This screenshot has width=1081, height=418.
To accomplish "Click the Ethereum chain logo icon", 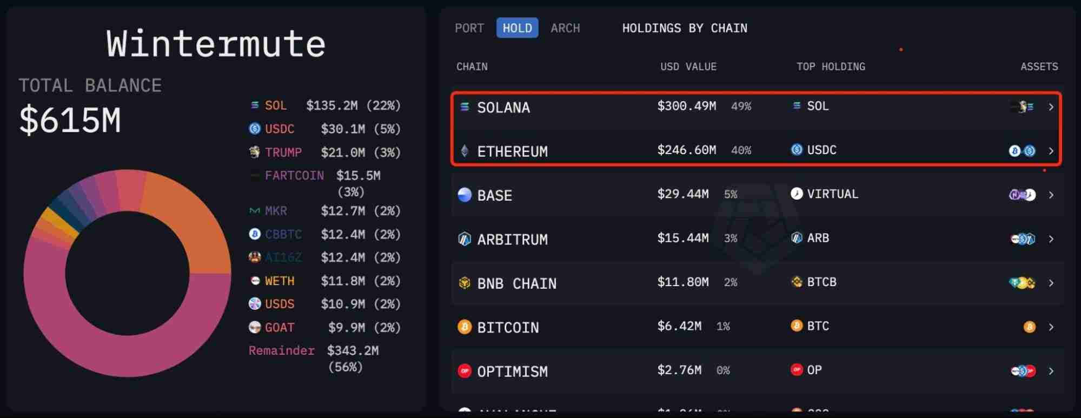I will 465,151.
